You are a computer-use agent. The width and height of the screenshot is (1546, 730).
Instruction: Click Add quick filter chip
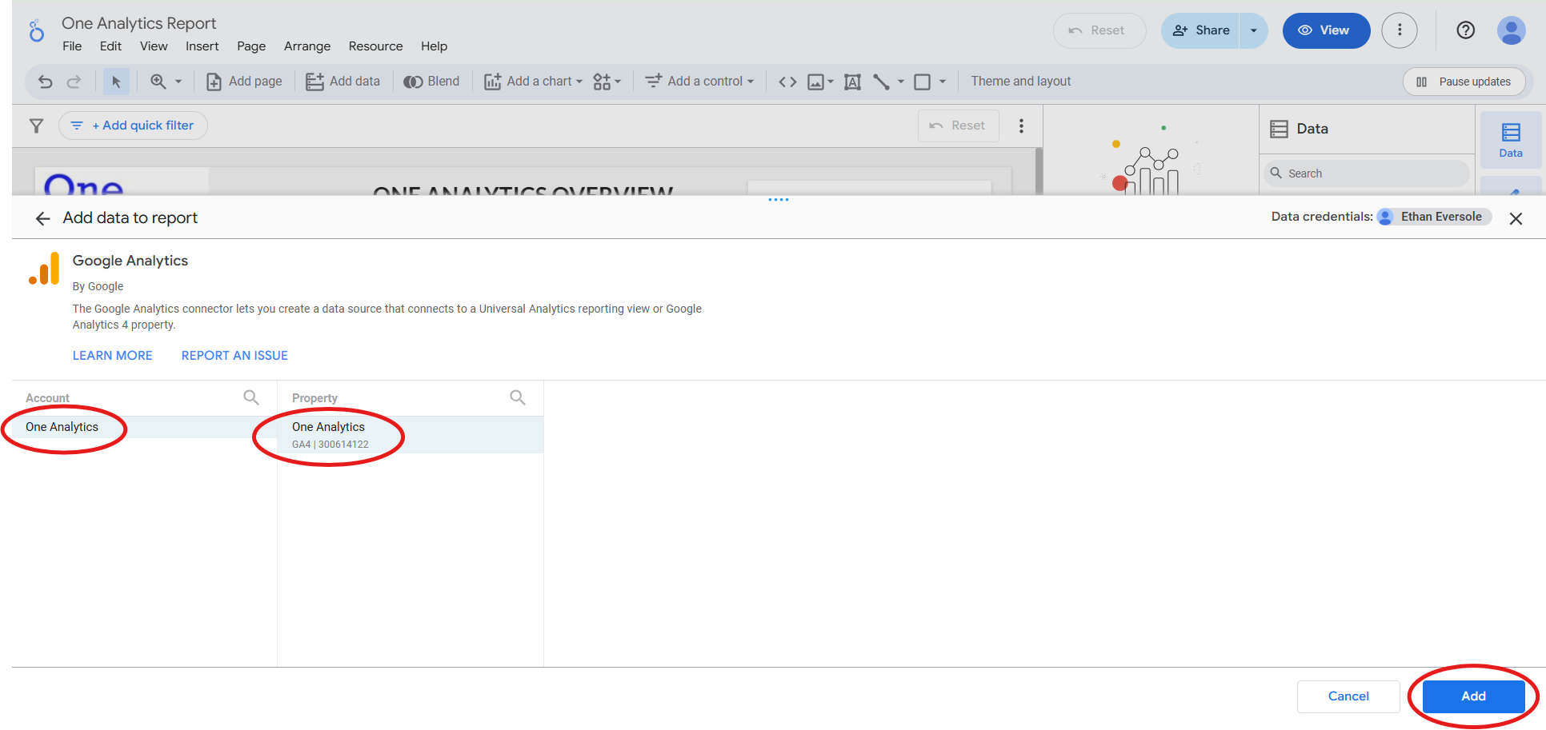133,126
